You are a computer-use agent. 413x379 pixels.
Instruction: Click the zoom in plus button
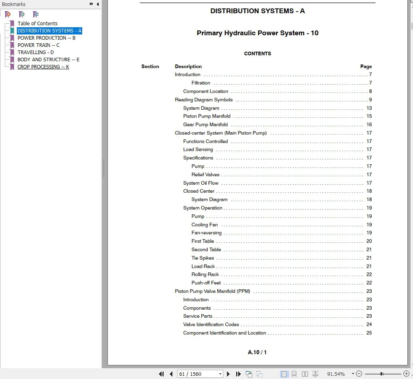click(x=406, y=374)
